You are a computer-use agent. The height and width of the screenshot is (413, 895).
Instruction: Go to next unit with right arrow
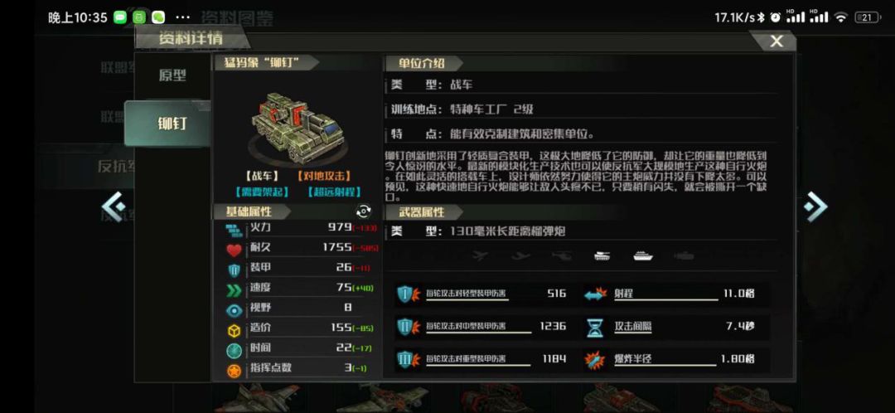[815, 206]
